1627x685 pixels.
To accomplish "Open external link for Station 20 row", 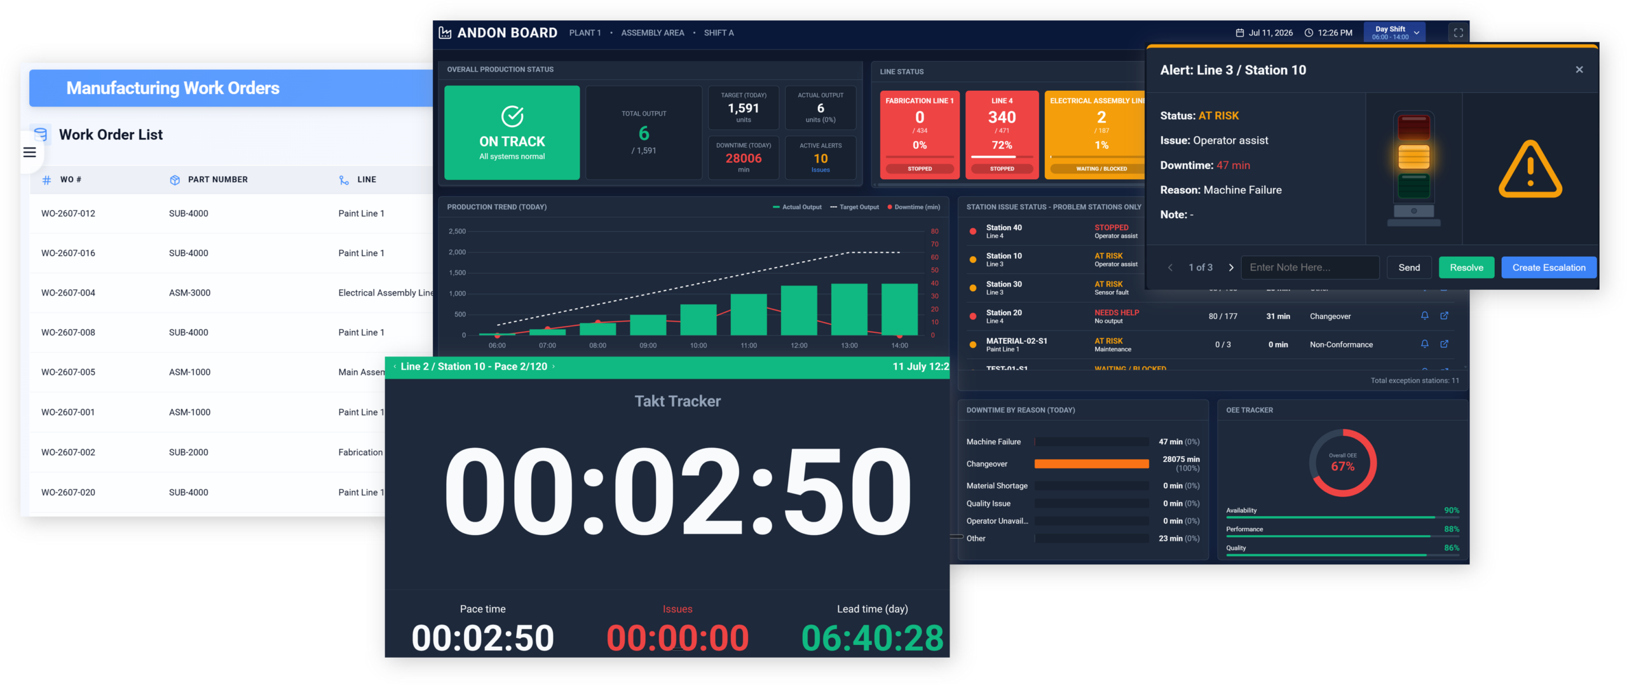I will point(1444,316).
